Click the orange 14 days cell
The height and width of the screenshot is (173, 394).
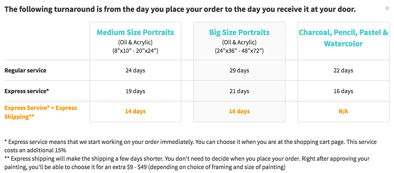[135, 112]
